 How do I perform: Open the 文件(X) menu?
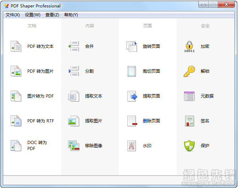tap(13, 15)
